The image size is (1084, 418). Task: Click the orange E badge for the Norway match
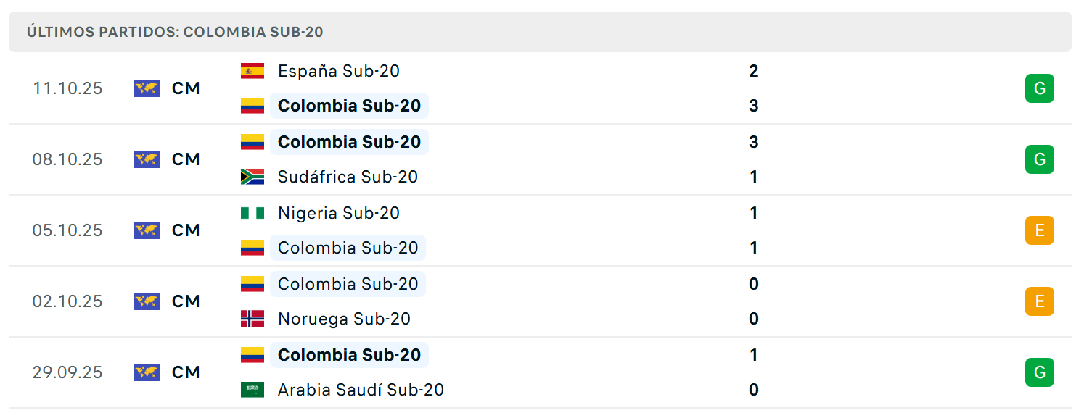[1039, 301]
